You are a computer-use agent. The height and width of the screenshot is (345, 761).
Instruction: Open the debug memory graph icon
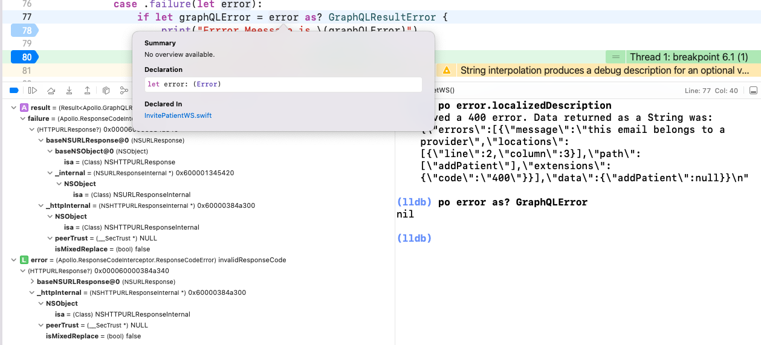click(124, 91)
